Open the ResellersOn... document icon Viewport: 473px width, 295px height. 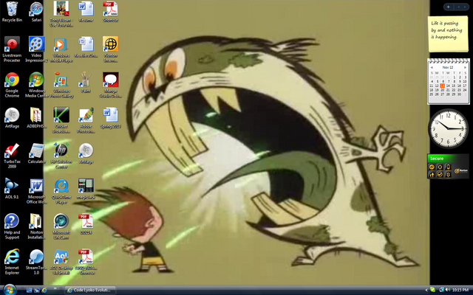point(86,47)
